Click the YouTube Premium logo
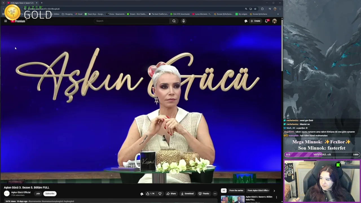Screen dimensions: 361x203 18,21
